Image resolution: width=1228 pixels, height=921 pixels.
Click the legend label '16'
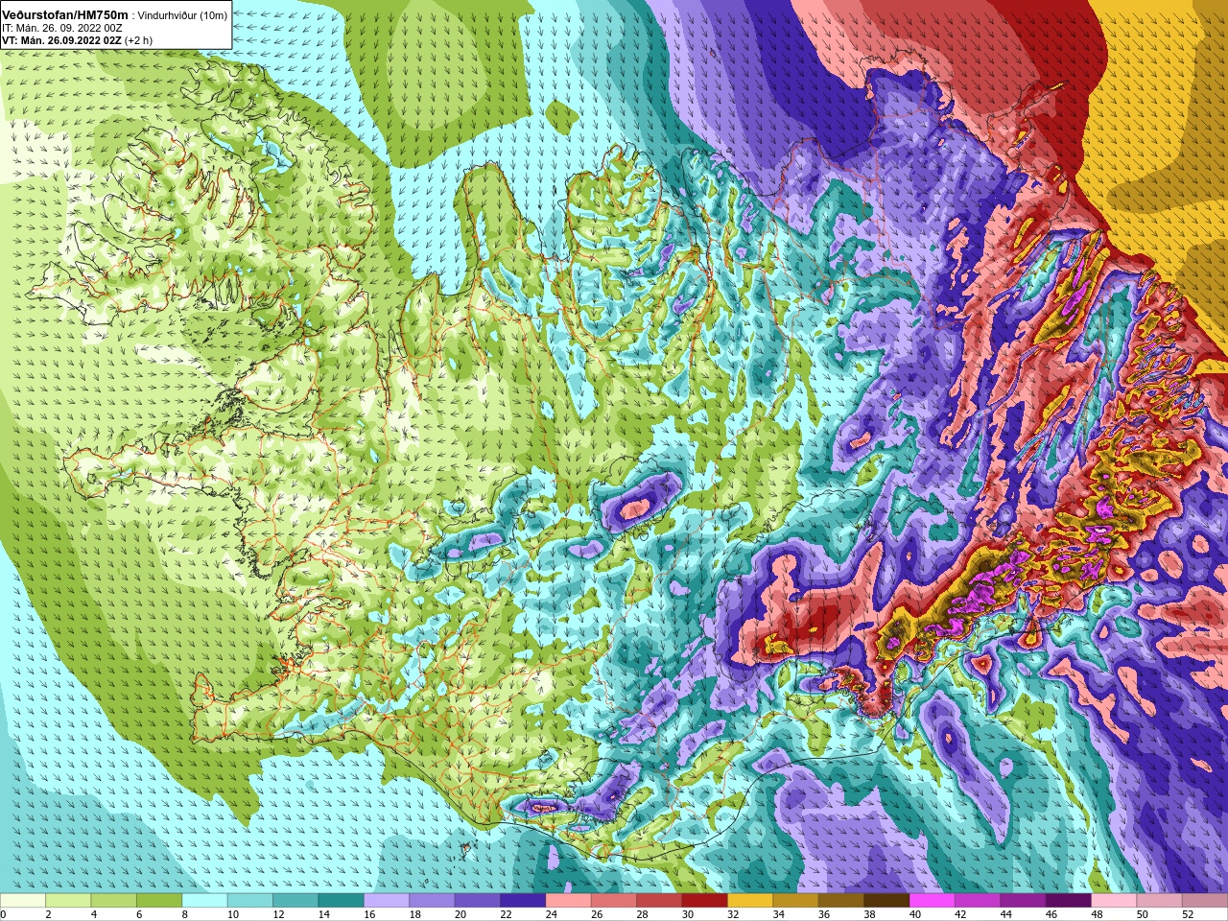(368, 914)
